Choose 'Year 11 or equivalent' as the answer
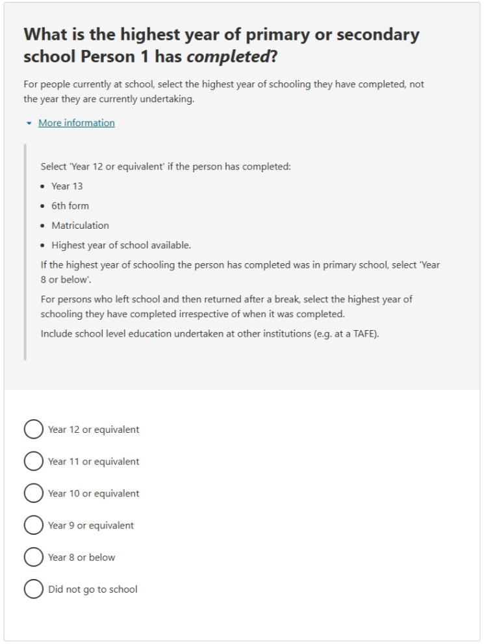Viewport: 484px width, 644px height. pos(33,461)
